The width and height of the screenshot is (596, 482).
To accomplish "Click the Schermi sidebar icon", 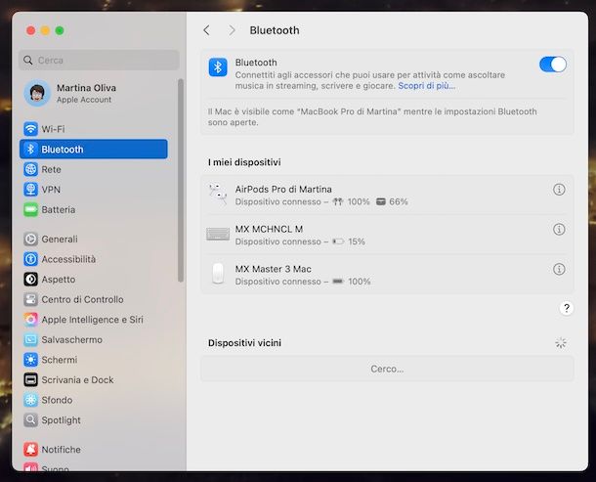I will click(31, 360).
